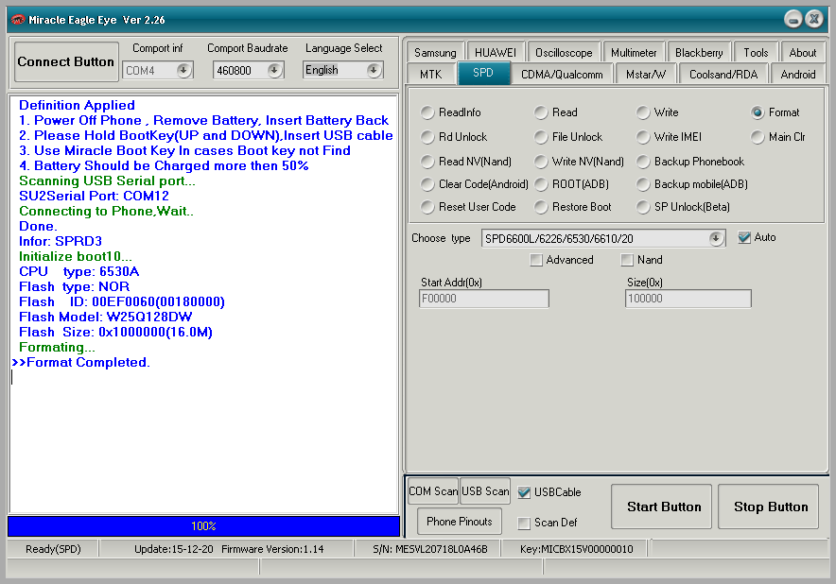The width and height of the screenshot is (836, 584).
Task: Switch to the HUAWEI tab
Action: tap(496, 53)
